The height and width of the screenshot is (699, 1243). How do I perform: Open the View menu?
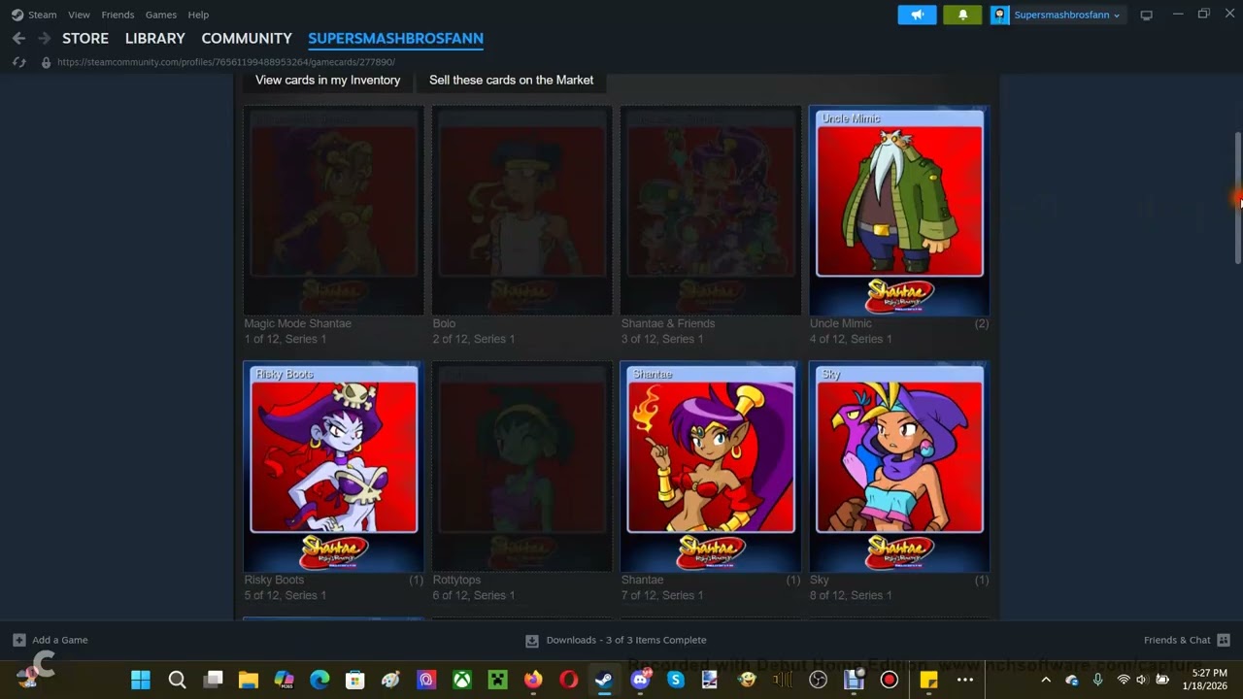(79, 15)
